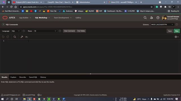Image resolution: width=181 pixels, height=101 pixels.
Task: Toggle autocomplete text icon in editor
Action: pyautogui.click(x=27, y=37)
